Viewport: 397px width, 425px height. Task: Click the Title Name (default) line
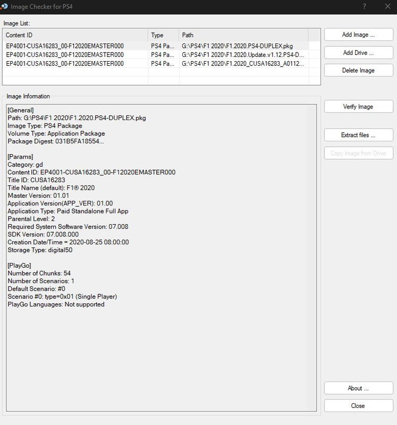point(51,188)
